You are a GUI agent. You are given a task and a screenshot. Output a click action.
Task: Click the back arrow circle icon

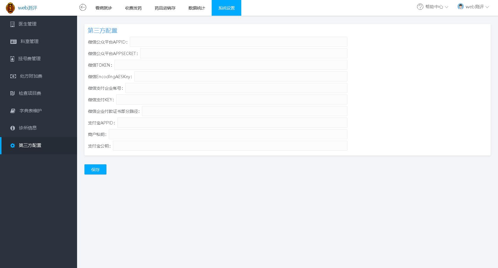click(83, 7)
